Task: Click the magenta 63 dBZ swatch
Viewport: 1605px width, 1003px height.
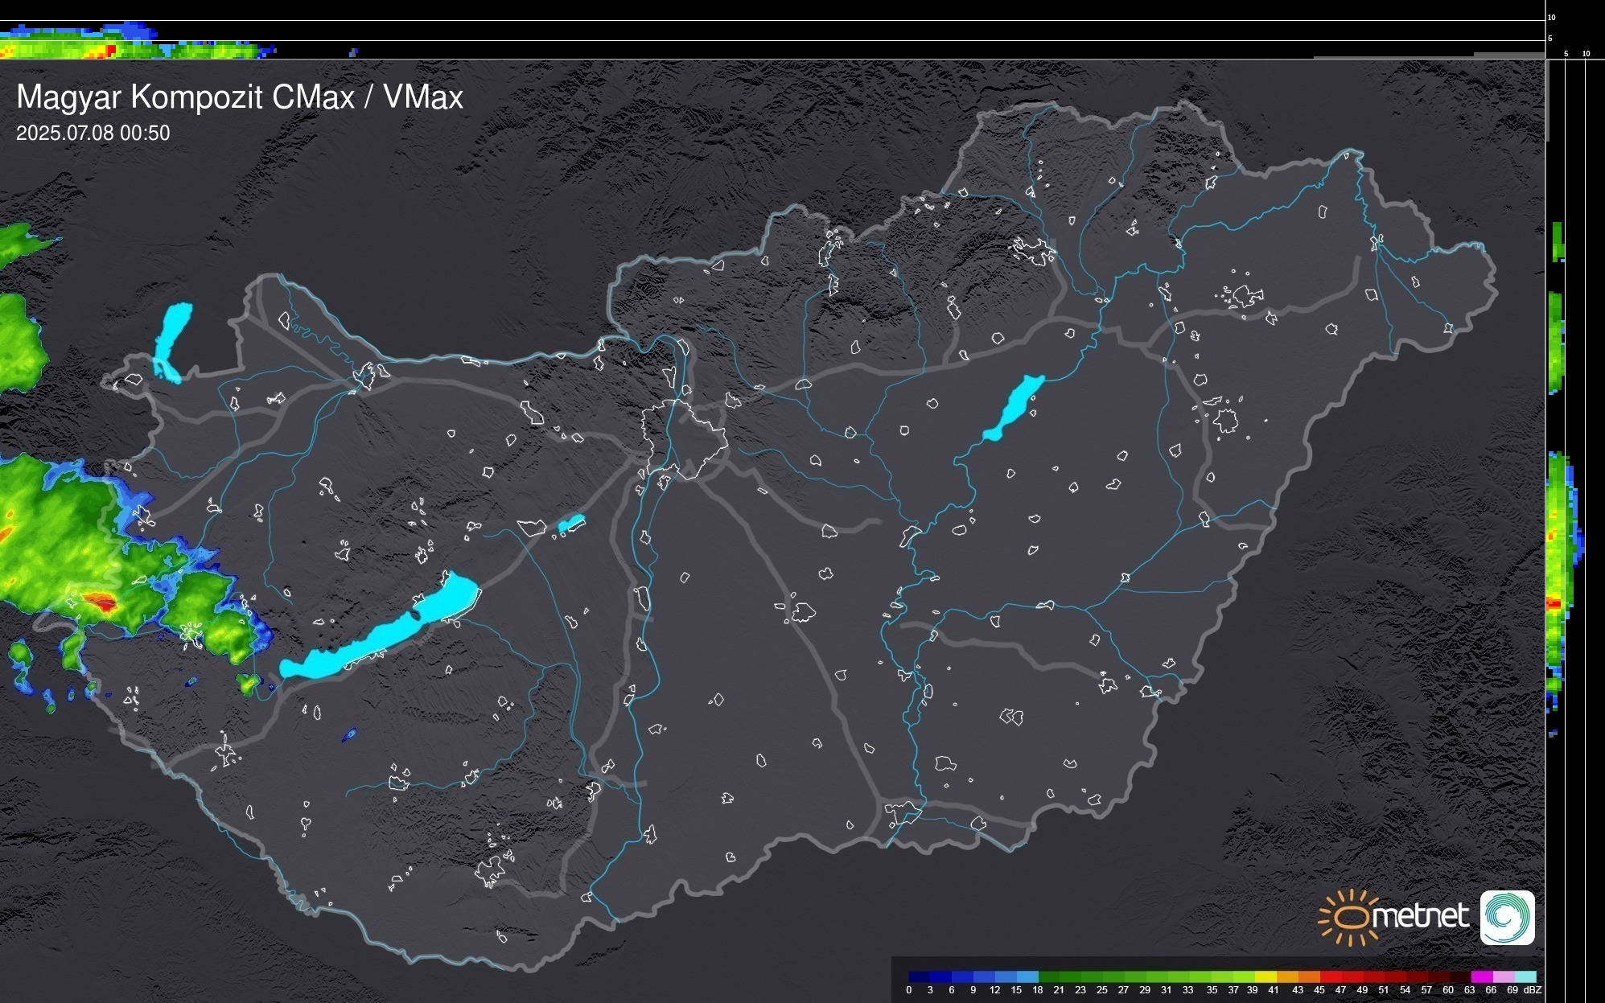Action: 1480,976
